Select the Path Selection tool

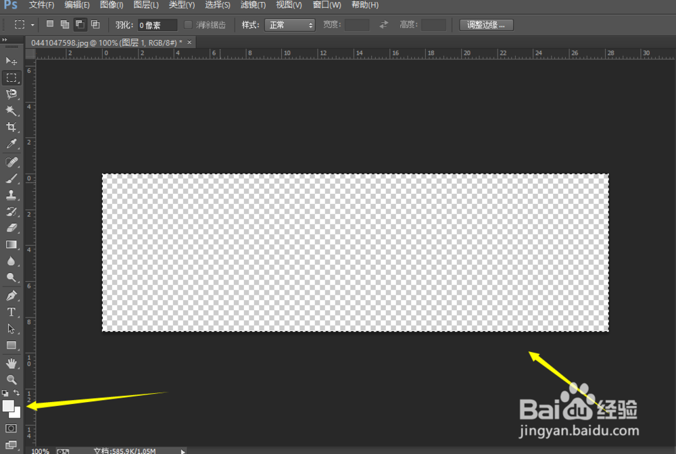coord(11,328)
